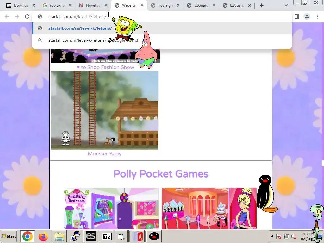This screenshot has width=324, height=243.
Task: Open the network status tray icon
Action: coord(286,236)
